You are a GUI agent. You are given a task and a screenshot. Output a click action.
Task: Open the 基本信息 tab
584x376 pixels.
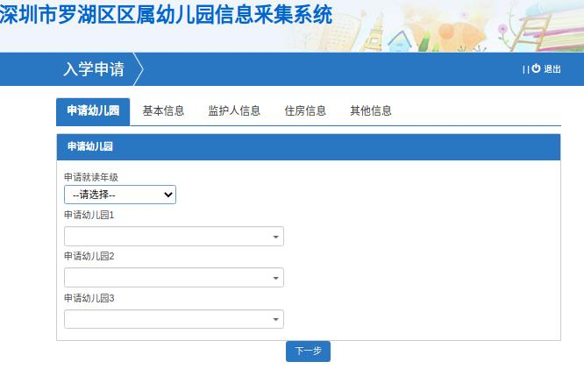coord(163,111)
